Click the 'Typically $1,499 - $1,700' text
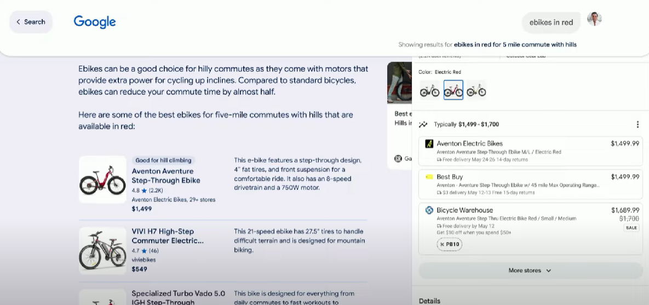This screenshot has width=649, height=305. click(467, 124)
